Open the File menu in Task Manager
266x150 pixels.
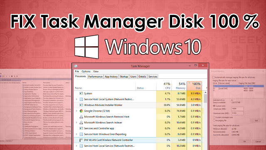pyautogui.click(x=77, y=71)
